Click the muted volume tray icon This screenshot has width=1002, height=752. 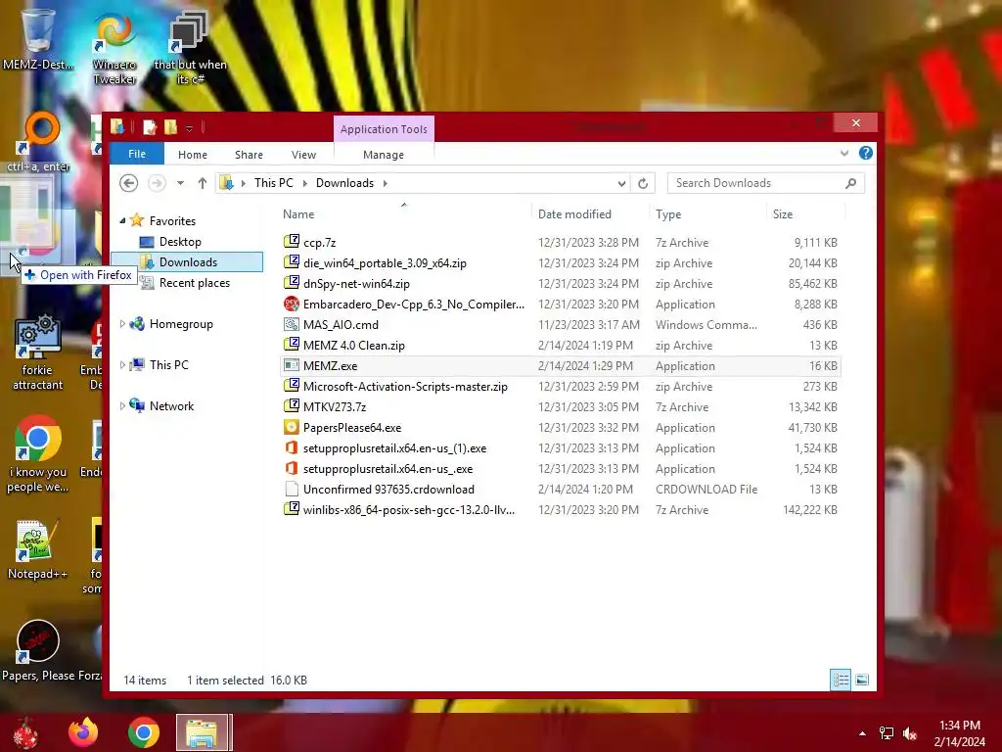click(x=910, y=733)
